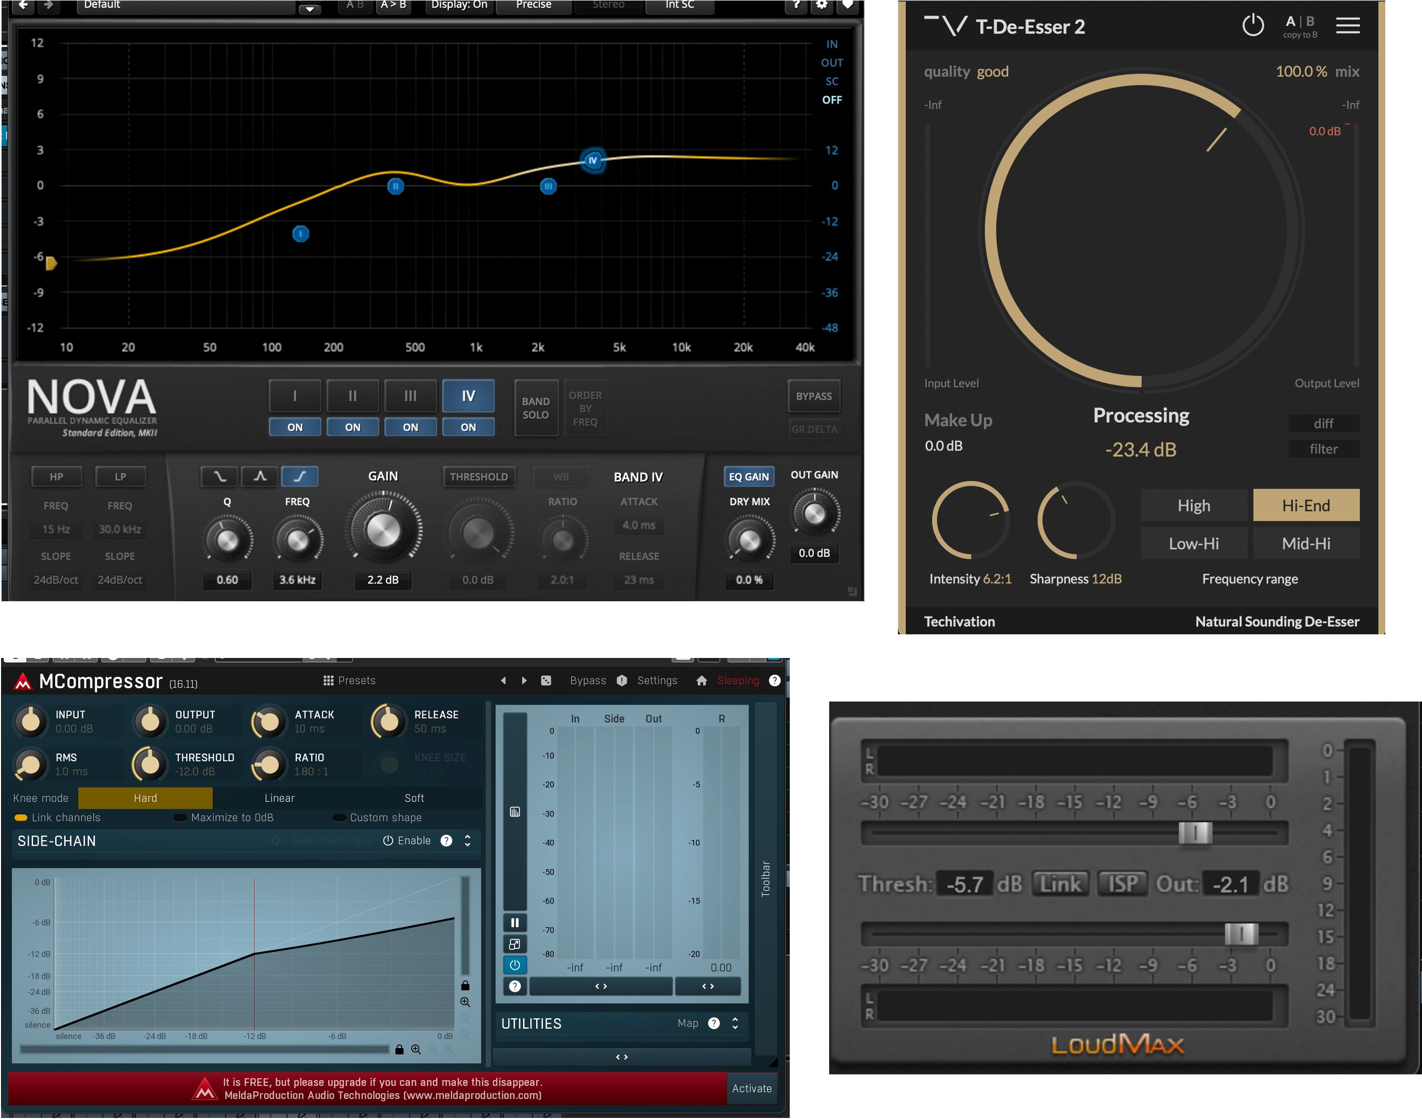1422x1119 pixels.
Task: Click MCompressor red logo icon
Action: [23, 682]
